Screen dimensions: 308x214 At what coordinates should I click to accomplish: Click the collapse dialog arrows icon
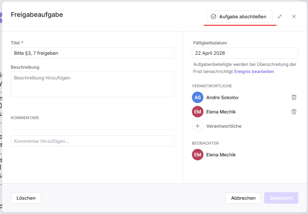point(280,16)
